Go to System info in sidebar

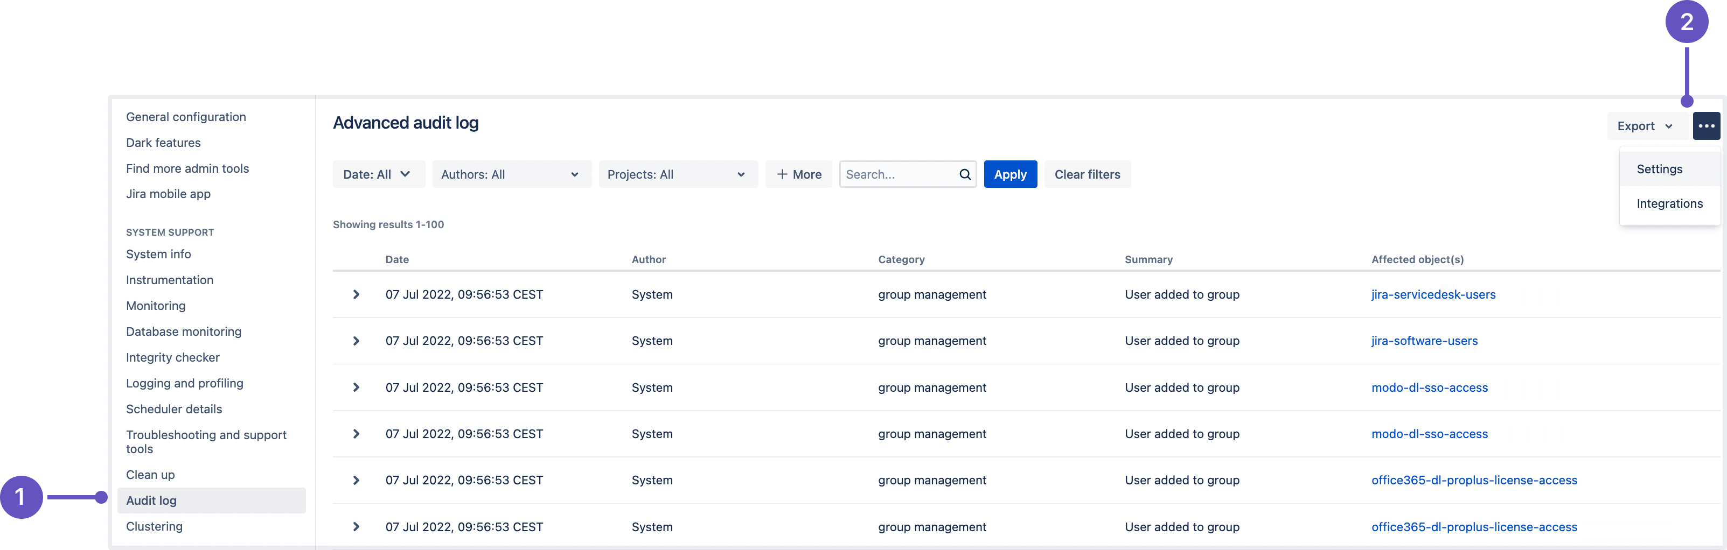158,254
